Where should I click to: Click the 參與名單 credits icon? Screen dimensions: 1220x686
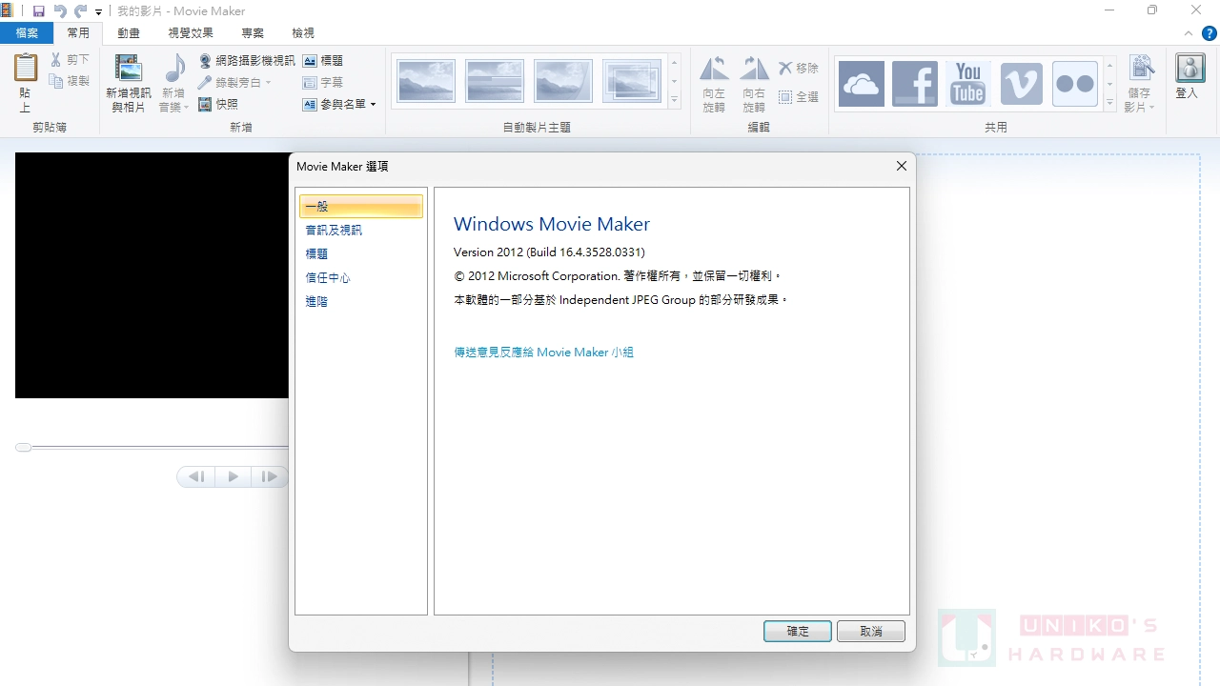click(310, 105)
